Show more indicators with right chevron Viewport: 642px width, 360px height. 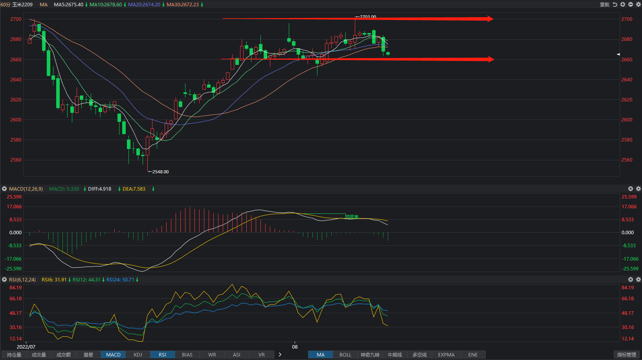pos(280,354)
